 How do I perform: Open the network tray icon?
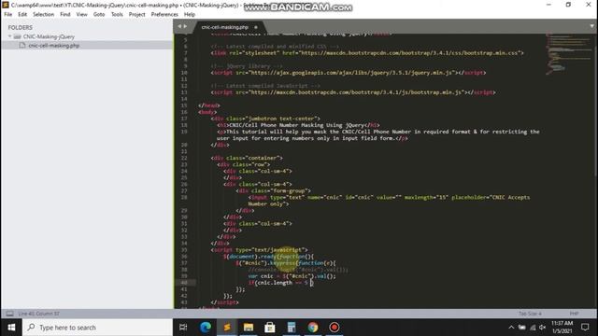tap(533, 328)
